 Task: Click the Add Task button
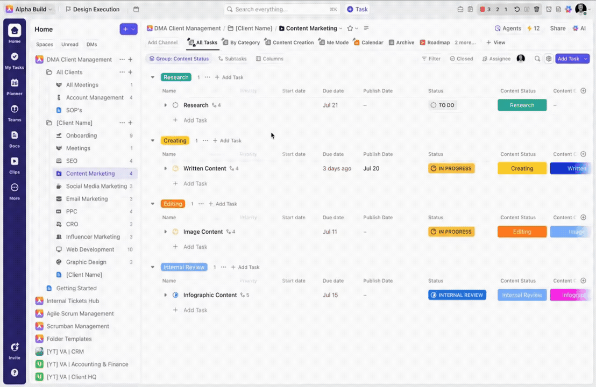coord(569,59)
